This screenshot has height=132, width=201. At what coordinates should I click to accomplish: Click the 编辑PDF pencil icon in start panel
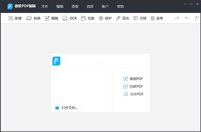pos(126,79)
